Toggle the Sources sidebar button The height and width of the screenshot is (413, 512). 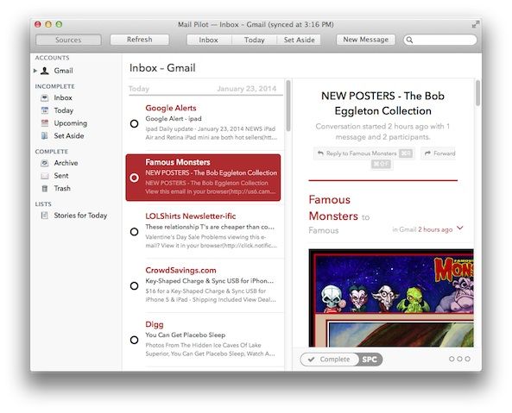tap(68, 40)
